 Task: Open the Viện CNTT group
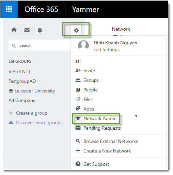point(20,72)
